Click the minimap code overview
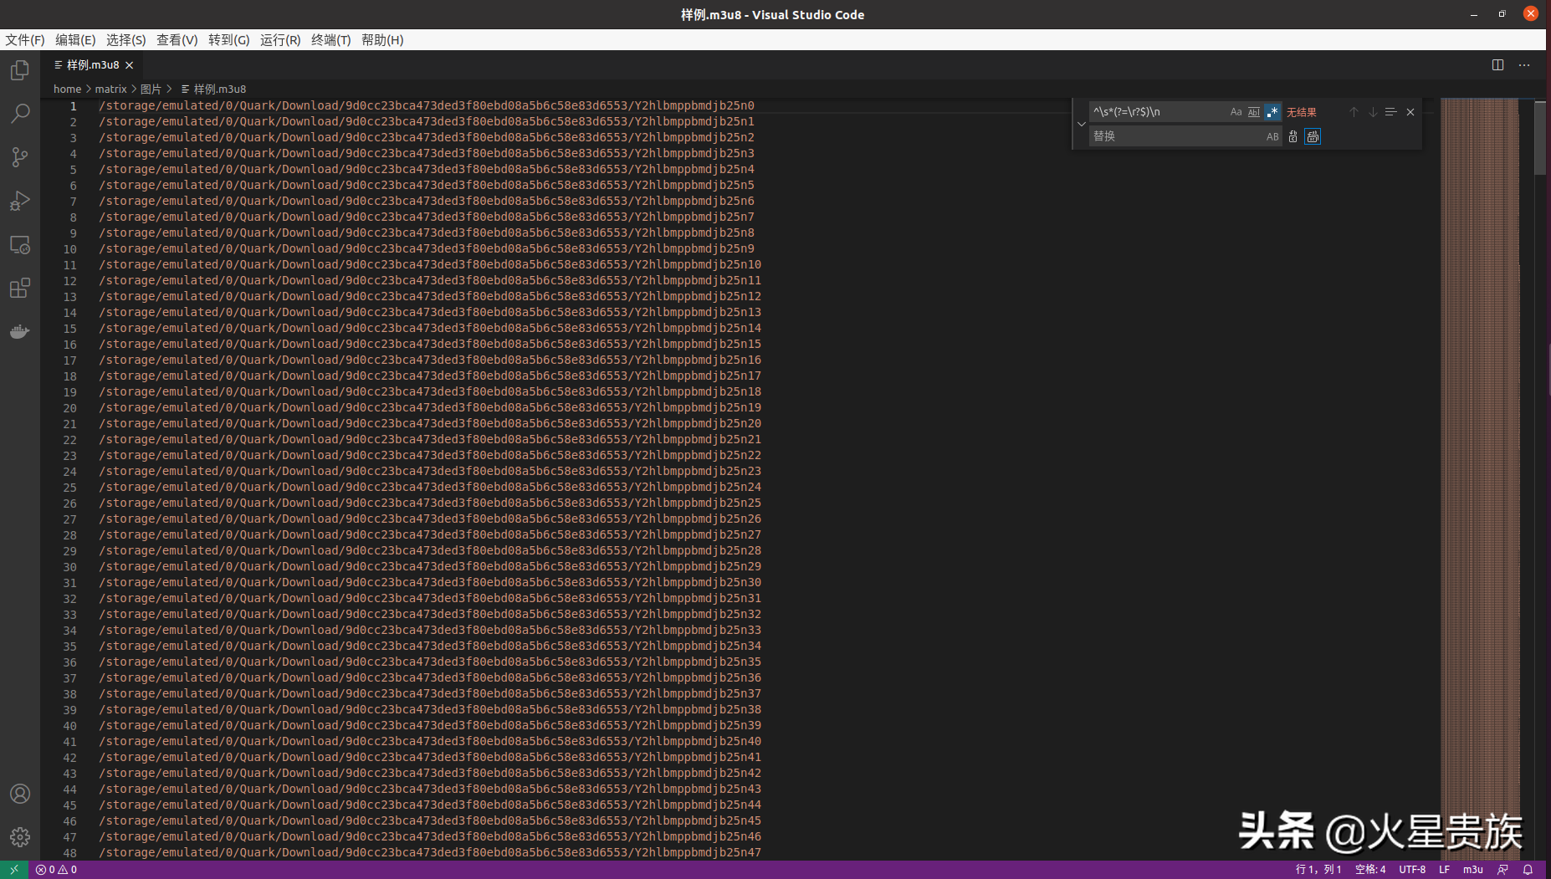Screen dimensions: 1551x879 tap(1479, 479)
